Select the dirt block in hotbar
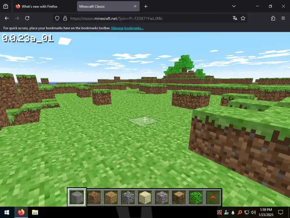The width and height of the screenshot is (290, 218). (x=94, y=198)
